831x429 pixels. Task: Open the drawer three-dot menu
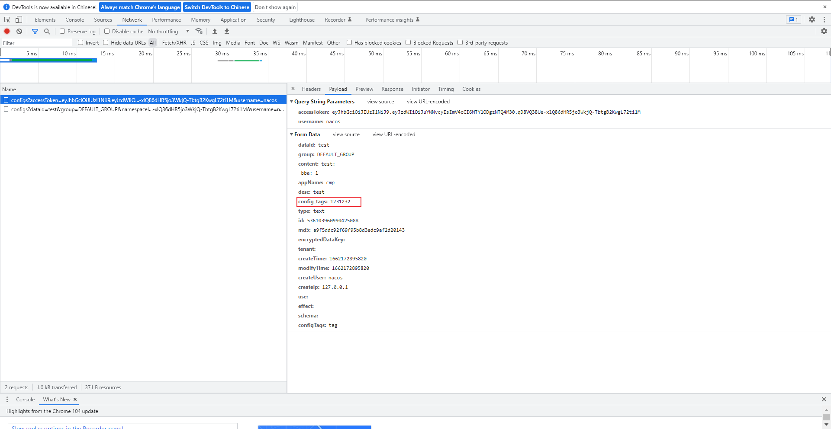[x=7, y=399]
